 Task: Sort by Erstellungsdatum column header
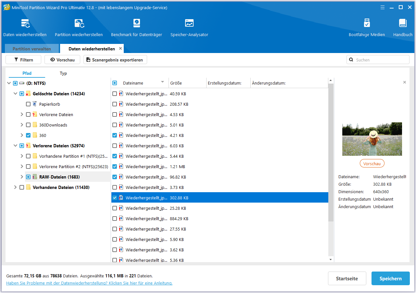click(228, 83)
